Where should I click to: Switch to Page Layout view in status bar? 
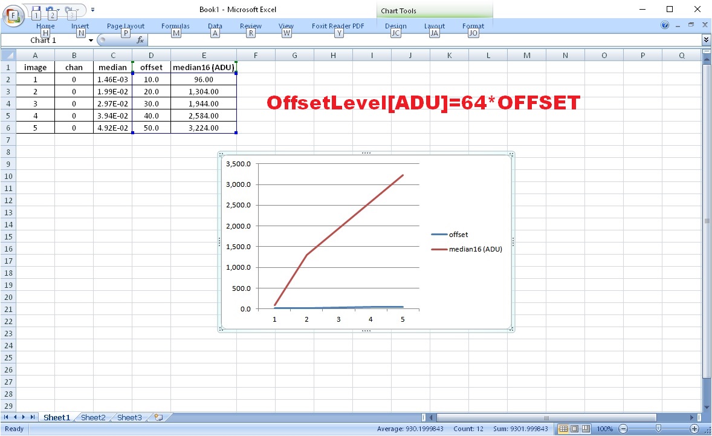click(574, 429)
